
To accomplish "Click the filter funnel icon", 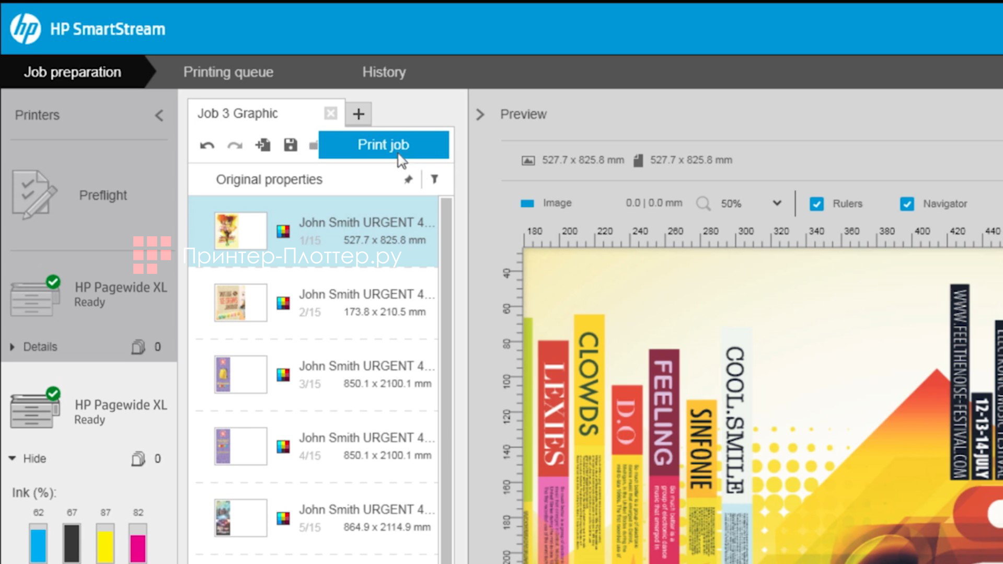I will (x=434, y=179).
